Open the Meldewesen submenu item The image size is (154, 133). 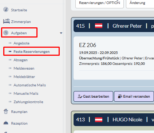point(24,68)
